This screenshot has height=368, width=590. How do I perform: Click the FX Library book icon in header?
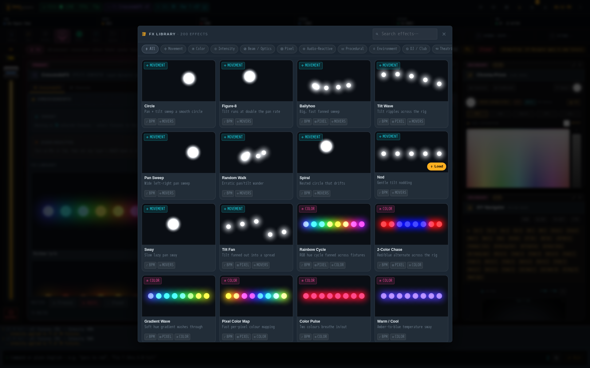144,34
